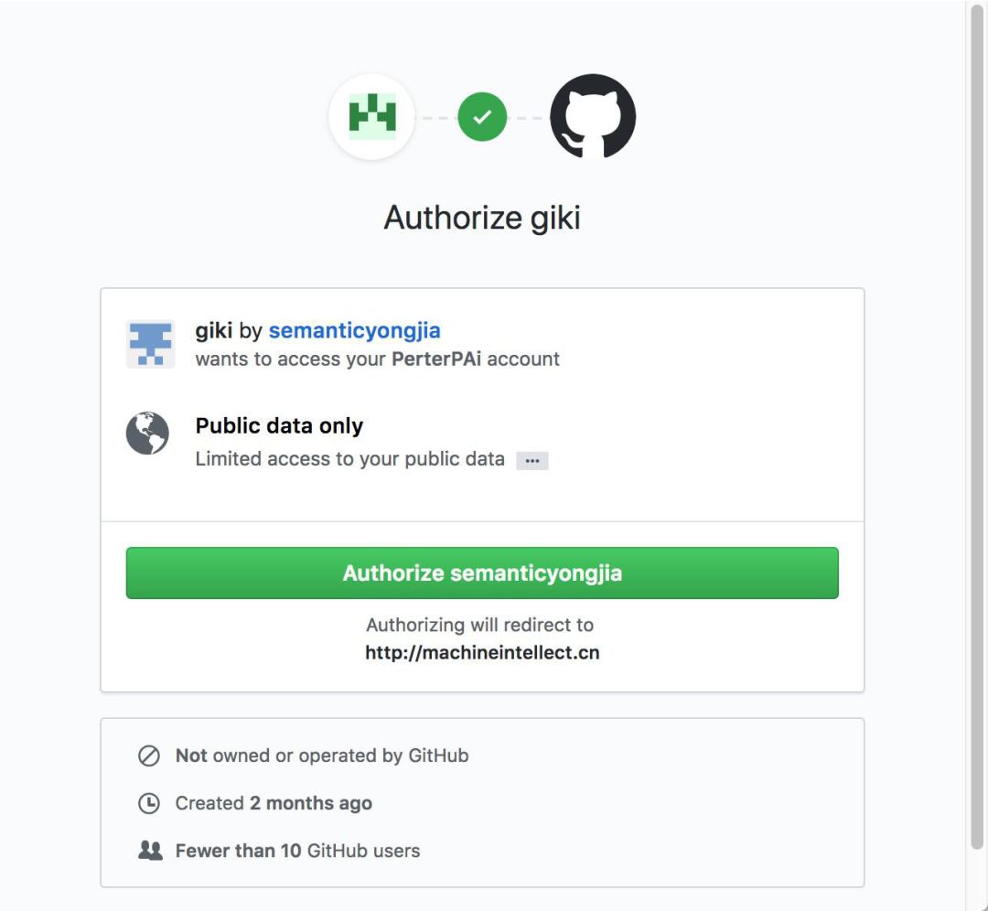The width and height of the screenshot is (988, 911).
Task: Click Limited access to your public data text
Action: coord(349,459)
